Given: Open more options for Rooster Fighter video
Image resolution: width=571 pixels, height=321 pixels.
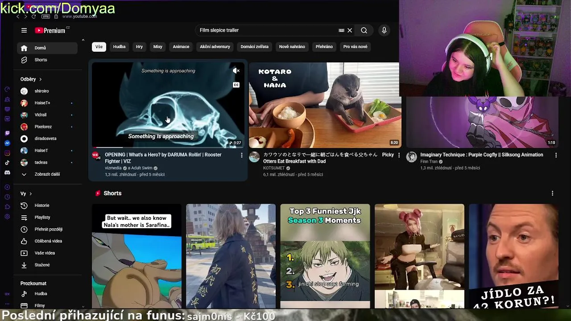Looking at the screenshot, I should pos(242,155).
